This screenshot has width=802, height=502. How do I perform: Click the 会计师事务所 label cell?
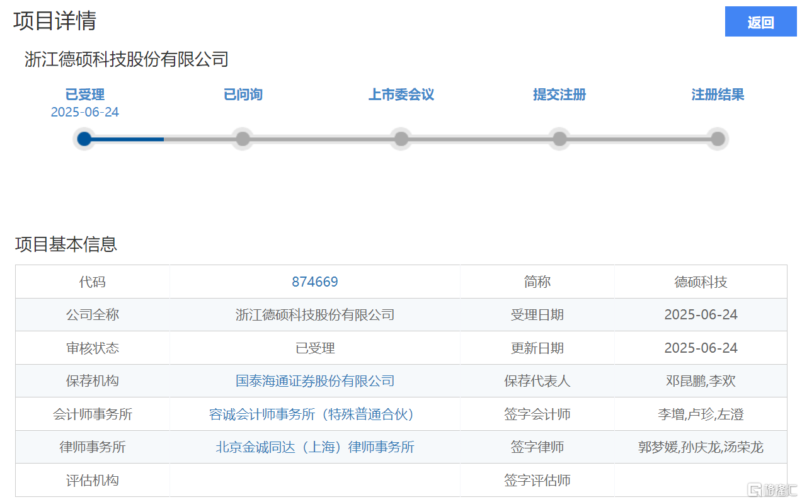pos(93,414)
